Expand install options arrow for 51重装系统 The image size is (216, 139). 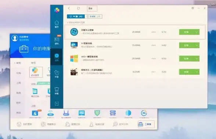(x=197, y=45)
